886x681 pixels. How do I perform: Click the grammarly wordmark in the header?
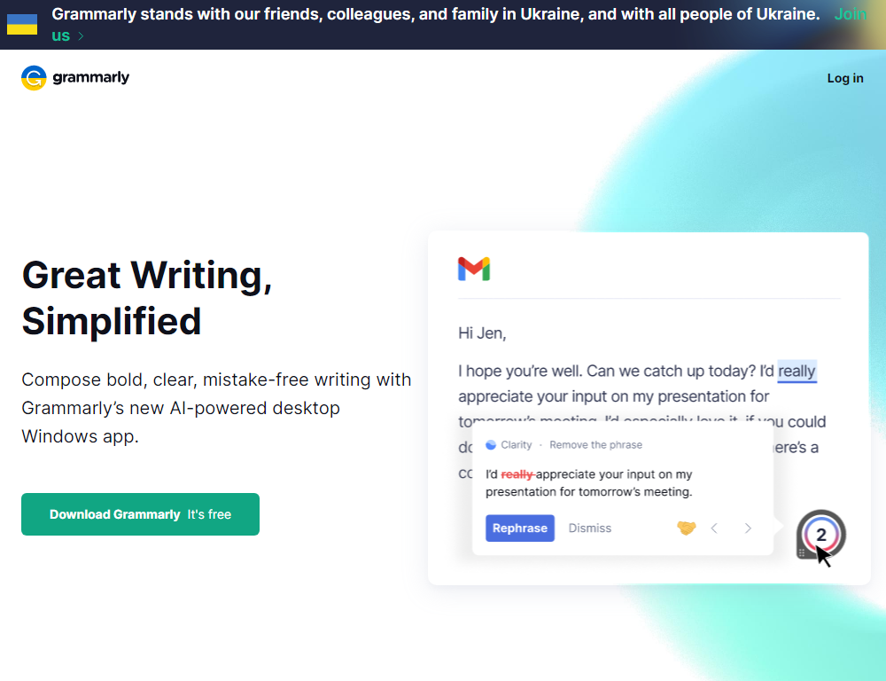click(91, 78)
